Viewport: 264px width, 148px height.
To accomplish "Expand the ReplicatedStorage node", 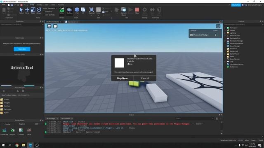I will [225, 41].
